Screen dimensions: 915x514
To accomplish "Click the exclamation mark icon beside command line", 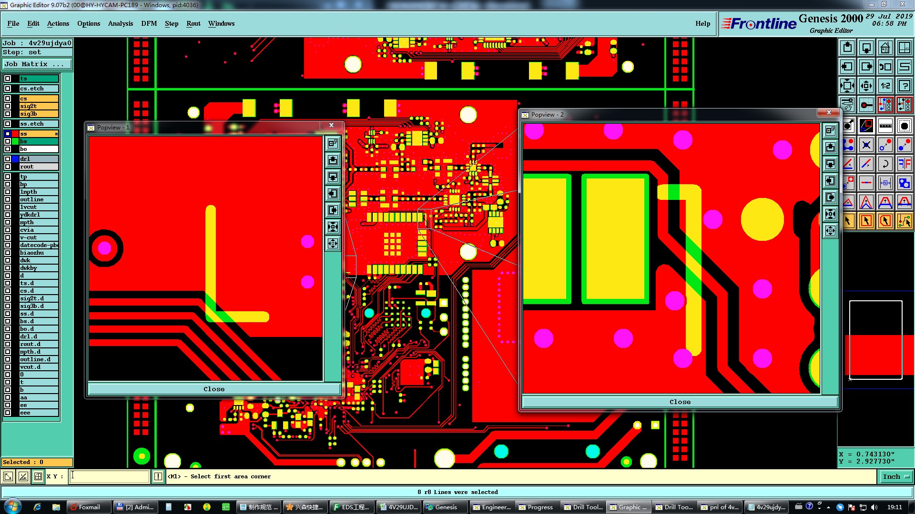I will click(158, 476).
